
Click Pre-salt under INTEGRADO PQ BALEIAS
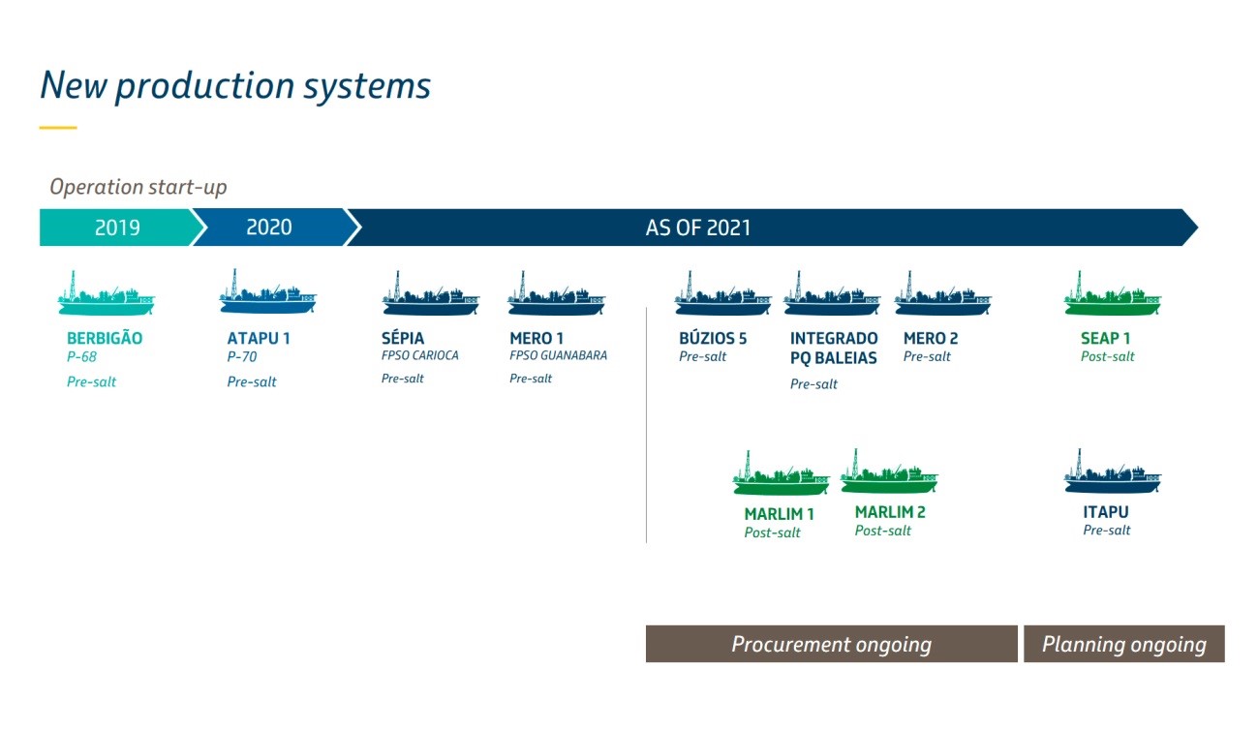click(813, 384)
